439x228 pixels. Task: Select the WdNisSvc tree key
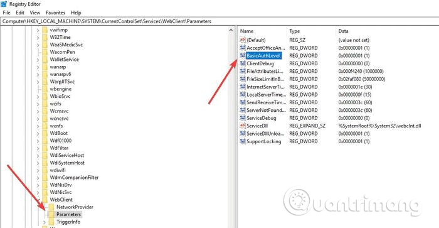pos(61,192)
